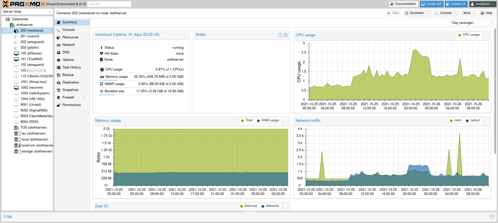The image size is (498, 223).
Task: Open Summary tab
Action: click(72, 22)
